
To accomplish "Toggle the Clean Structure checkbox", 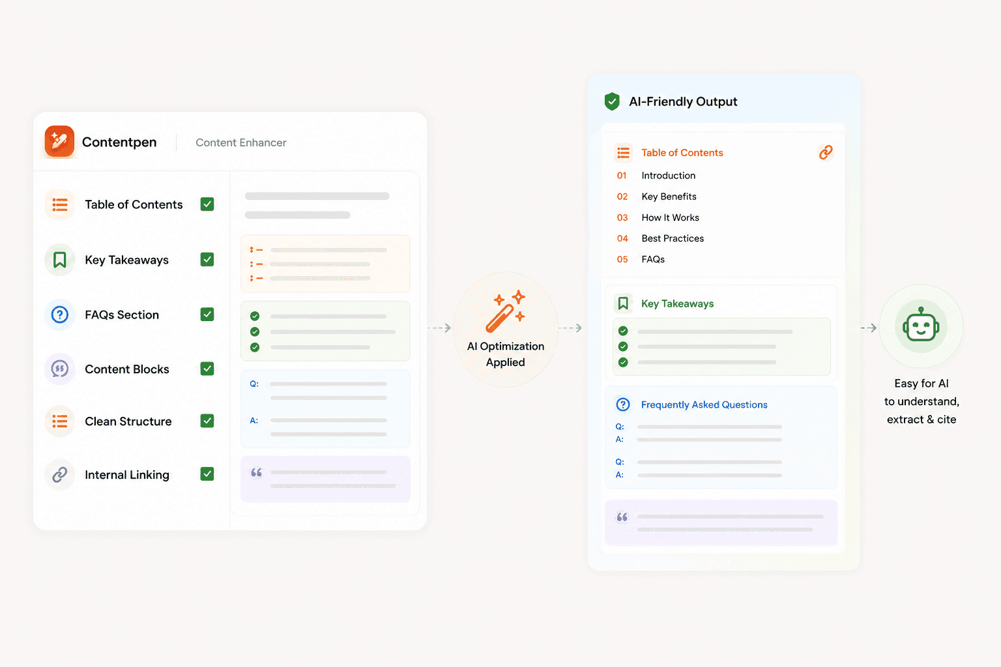I will pyautogui.click(x=207, y=421).
